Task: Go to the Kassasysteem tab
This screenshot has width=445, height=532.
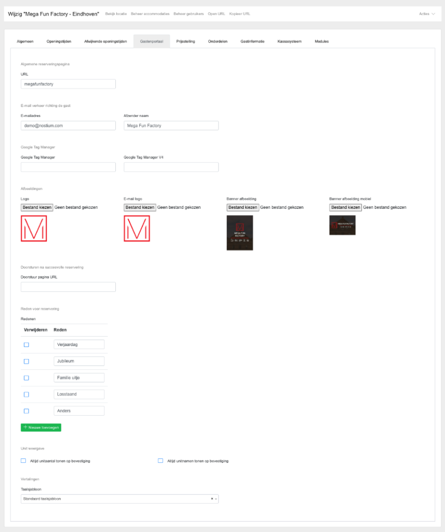Action: [x=289, y=41]
